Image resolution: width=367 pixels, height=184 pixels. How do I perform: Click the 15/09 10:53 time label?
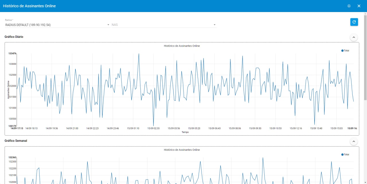[276, 128]
